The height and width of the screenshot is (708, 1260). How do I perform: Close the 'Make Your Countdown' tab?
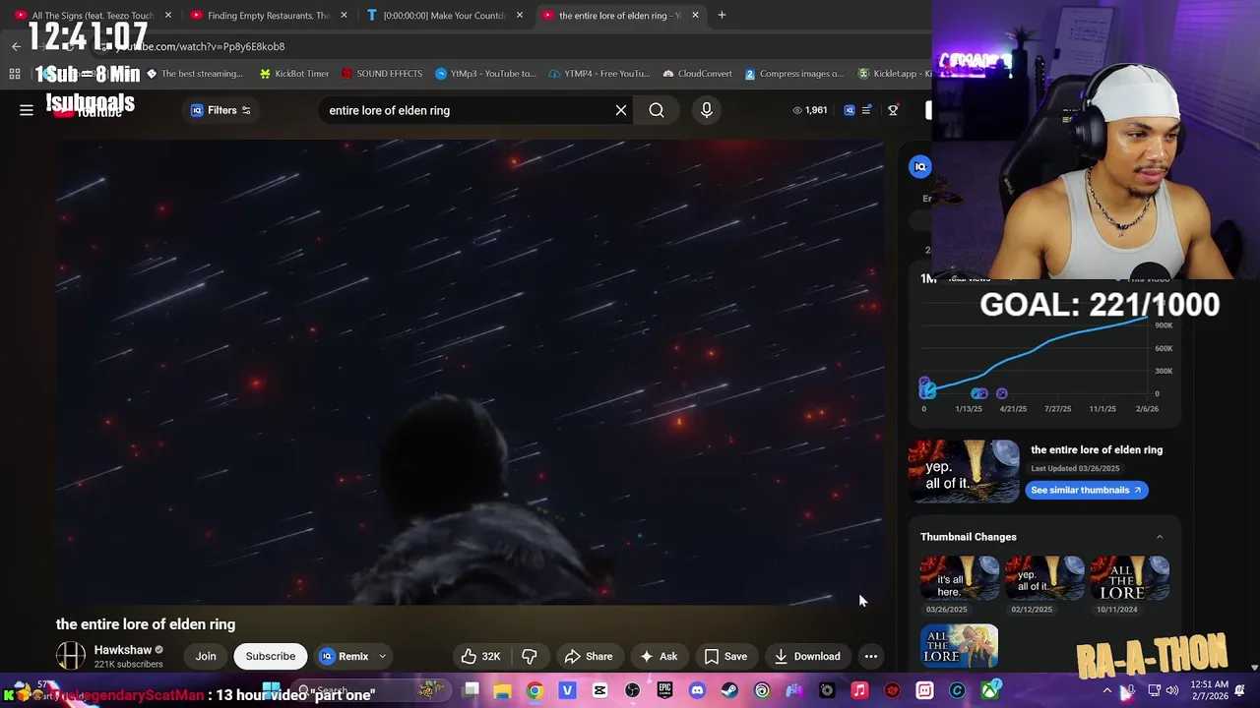[520, 15]
